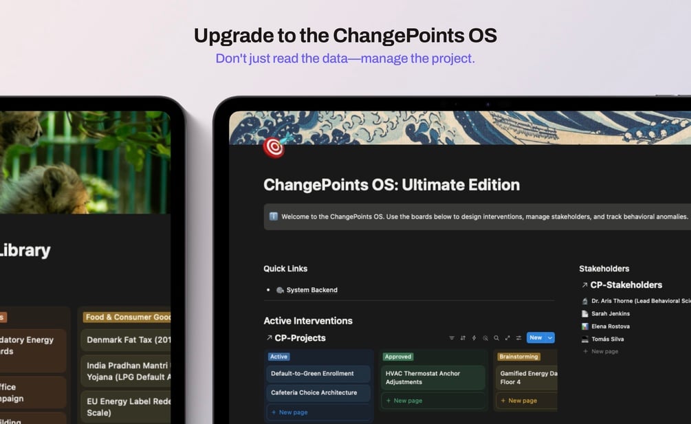Open Tomás Silva stakeholder page
The height and width of the screenshot is (424, 691).
tap(607, 339)
